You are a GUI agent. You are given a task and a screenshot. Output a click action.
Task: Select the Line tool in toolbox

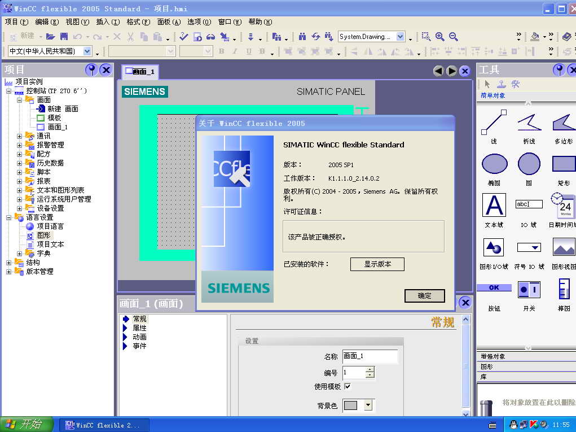pyautogui.click(x=494, y=123)
